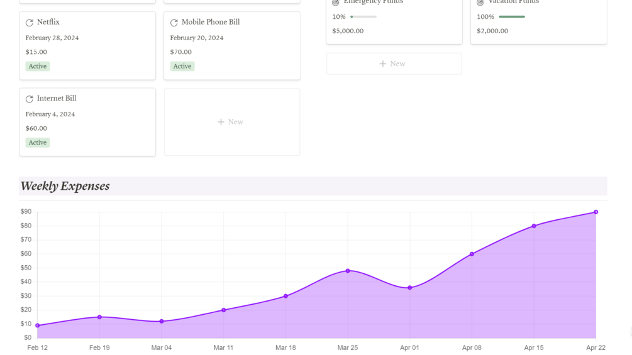Open the Mobile Phone Bill card title

coord(211,22)
